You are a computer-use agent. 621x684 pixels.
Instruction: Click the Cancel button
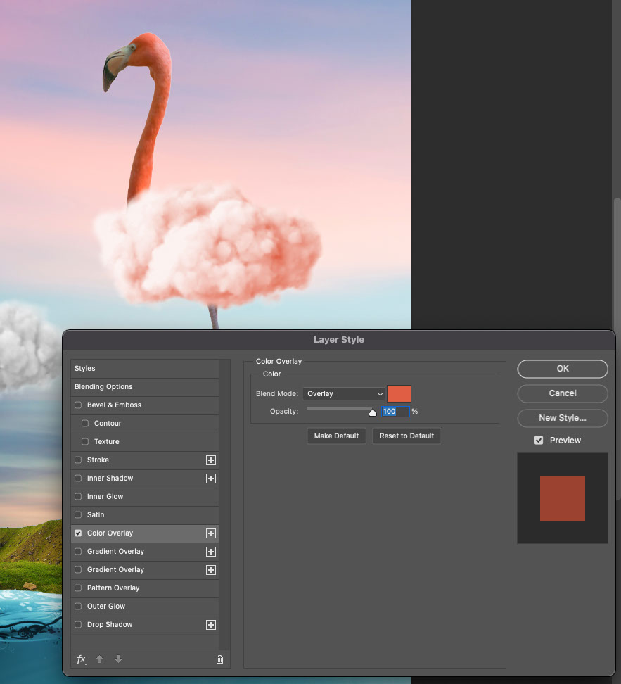pos(562,393)
